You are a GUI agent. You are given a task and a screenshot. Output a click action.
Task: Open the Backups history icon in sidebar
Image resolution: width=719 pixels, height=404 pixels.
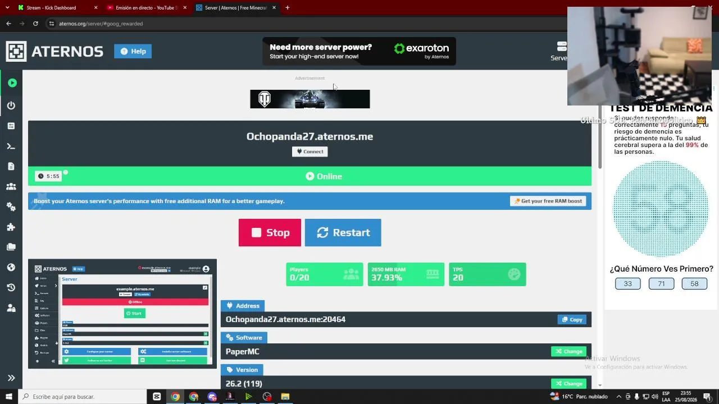(11, 287)
